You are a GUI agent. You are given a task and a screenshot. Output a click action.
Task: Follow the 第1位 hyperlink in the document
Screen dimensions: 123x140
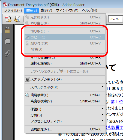(x=117, y=102)
